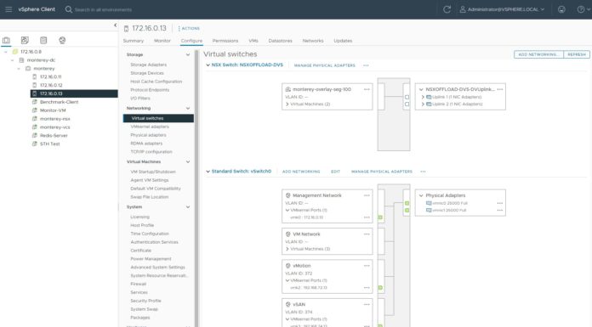
Task: Open the Administrator user account menu
Action: tap(502, 9)
